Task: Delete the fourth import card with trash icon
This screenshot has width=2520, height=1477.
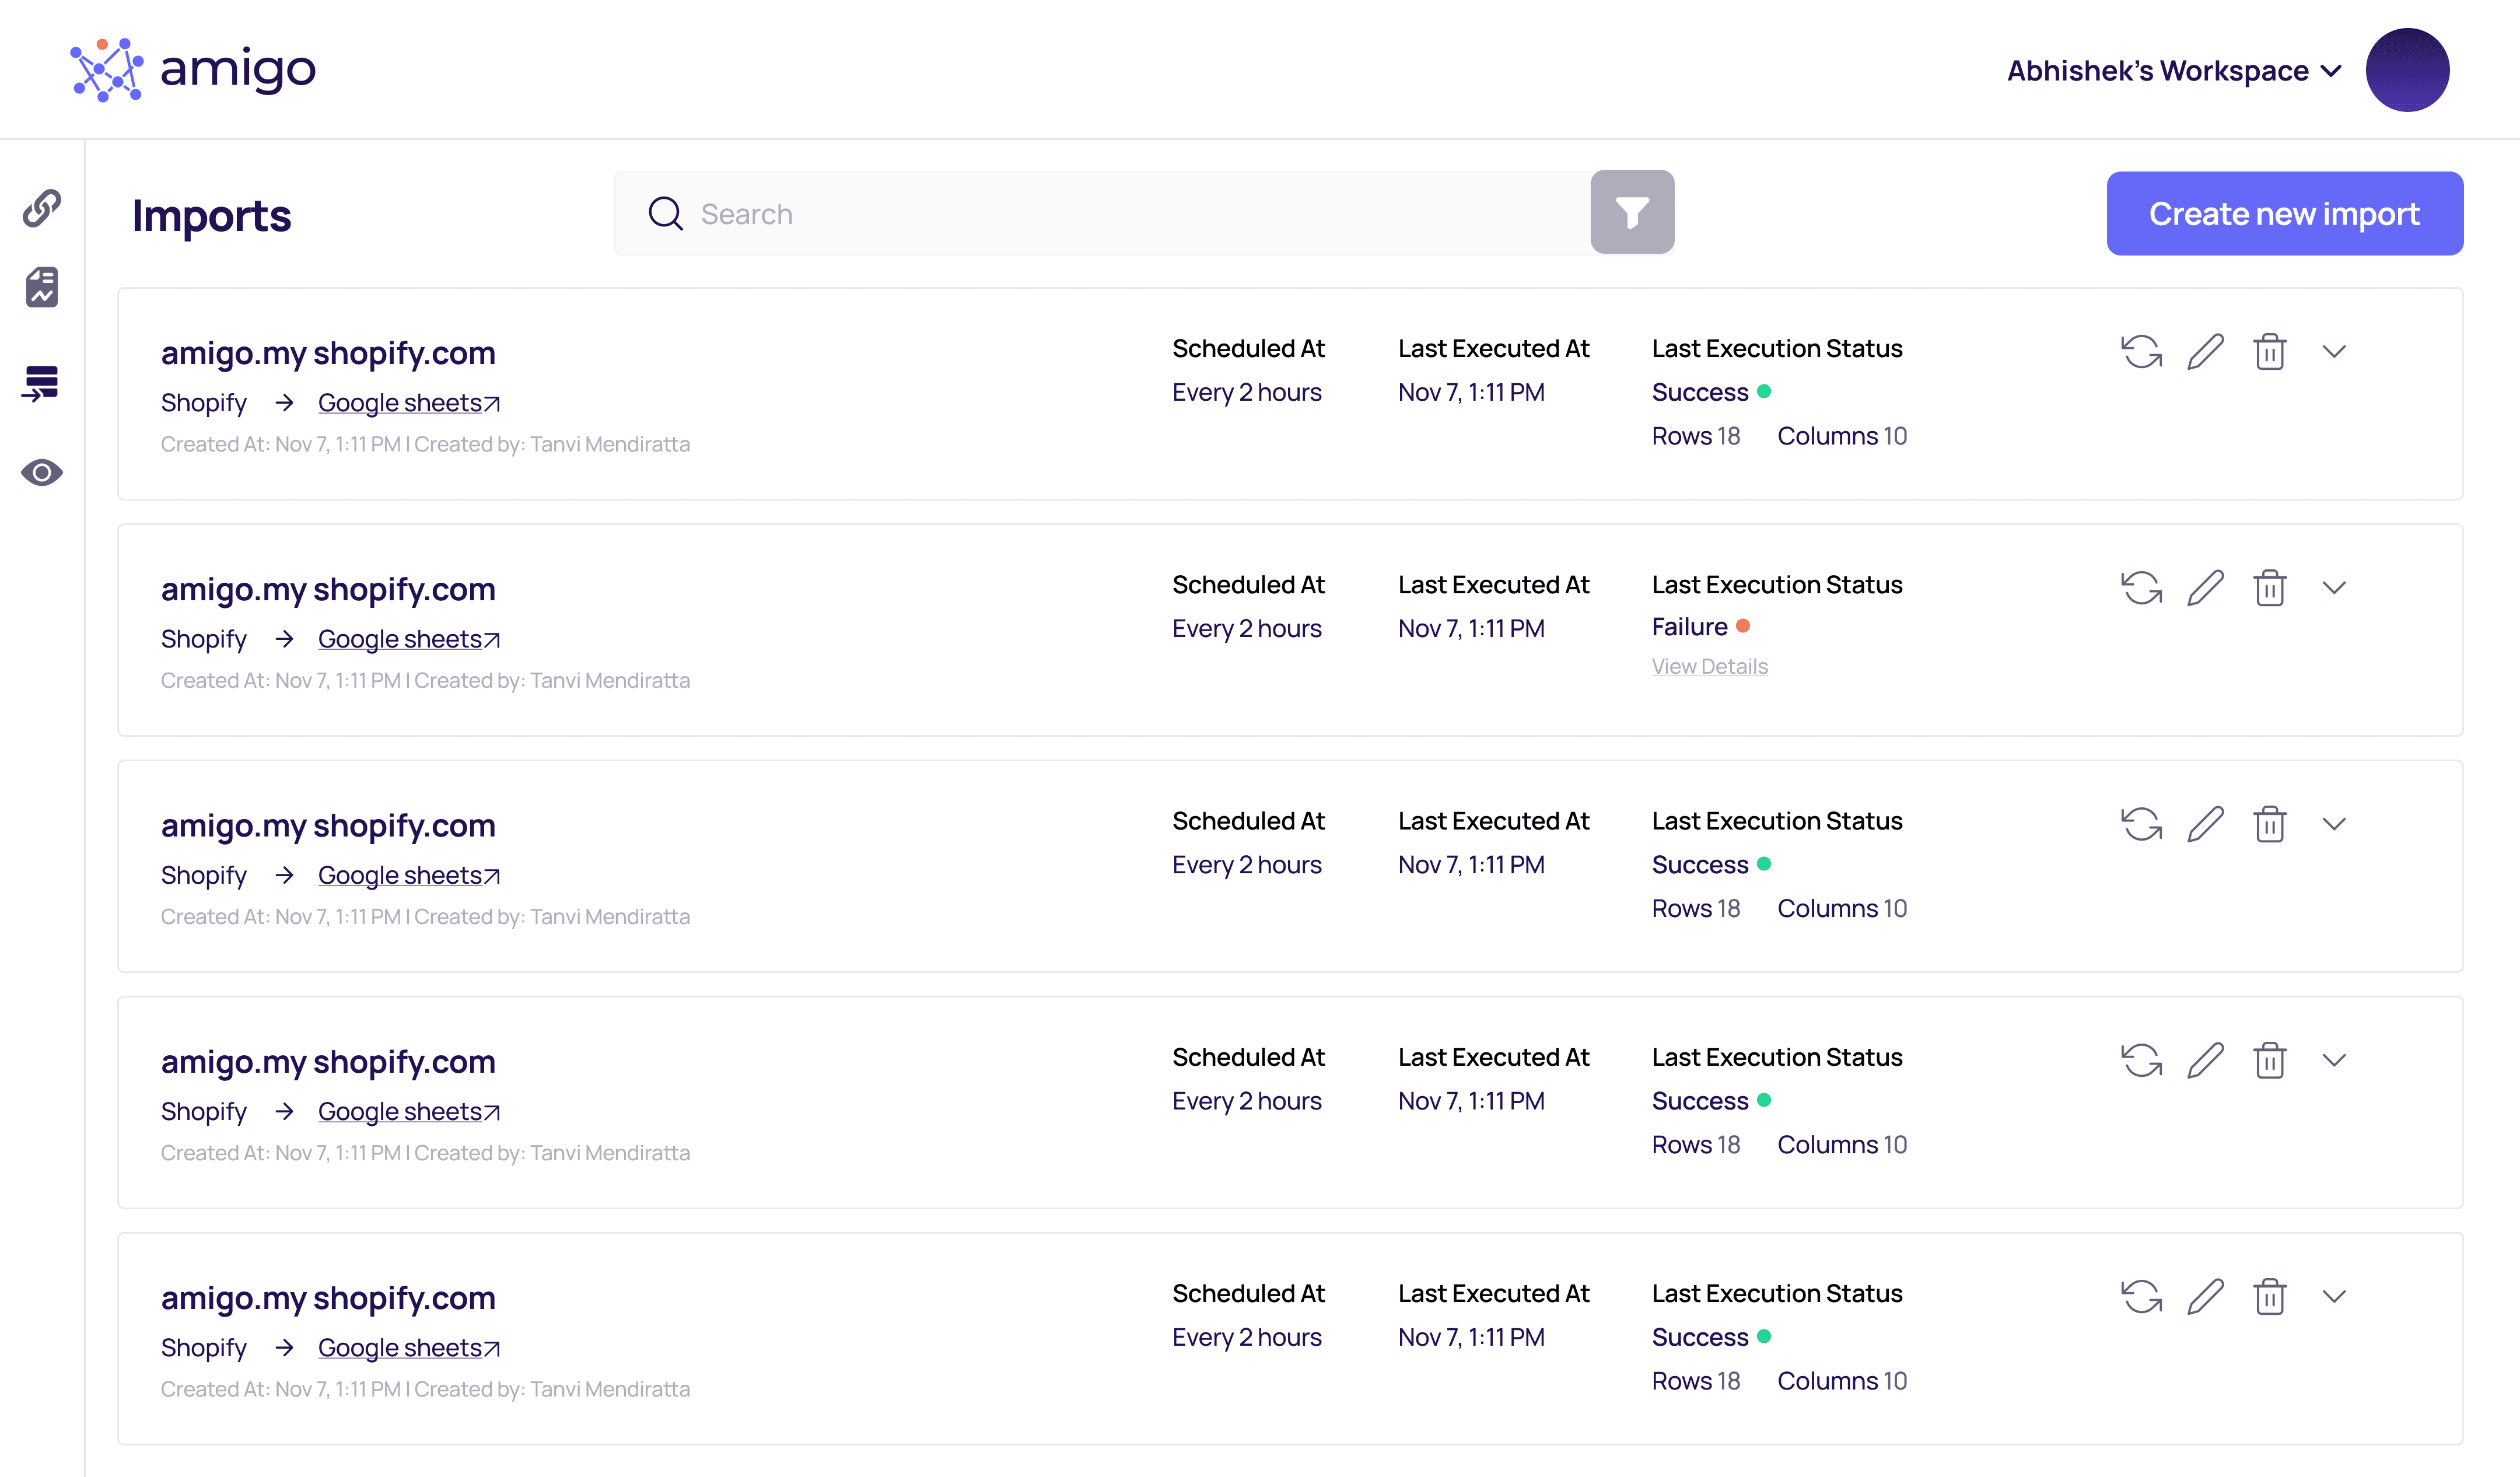Action: click(2270, 1059)
